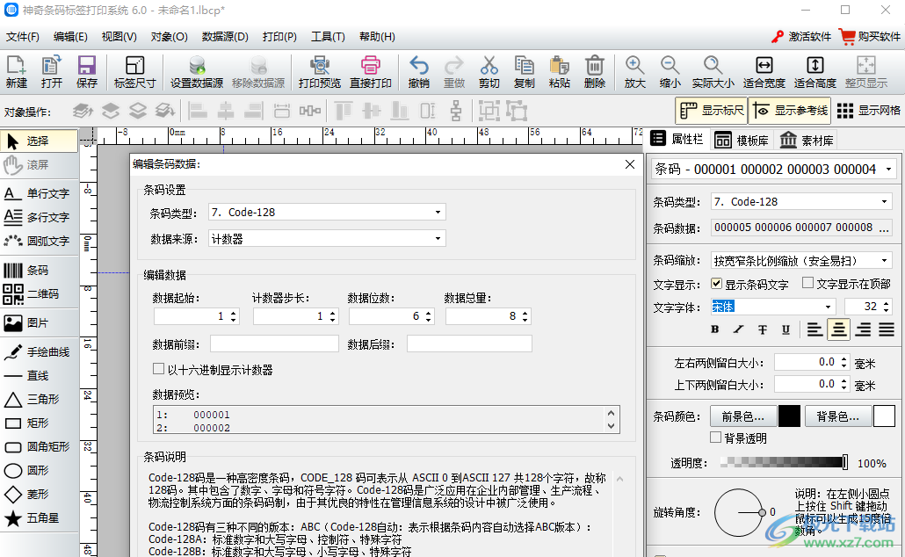Save the label with 保存 icon
This screenshot has height=557, width=905.
(87, 71)
